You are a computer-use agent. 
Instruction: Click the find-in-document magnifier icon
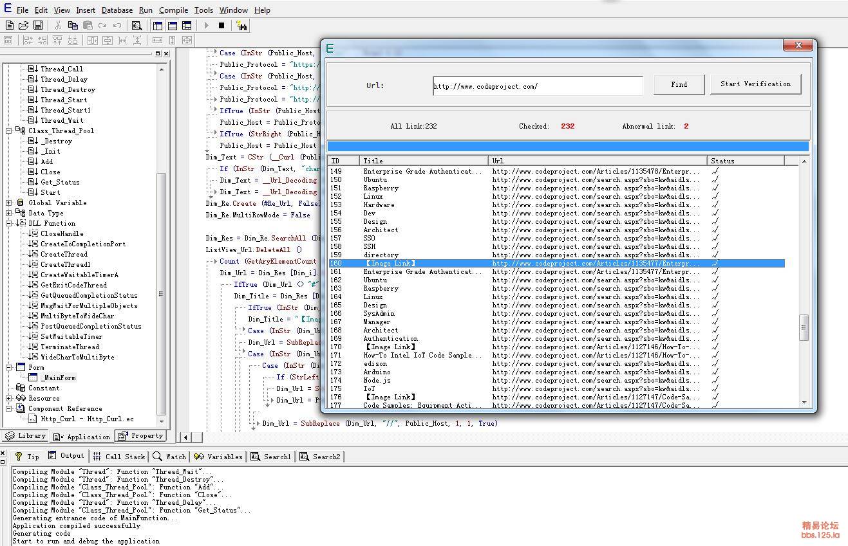point(137,26)
